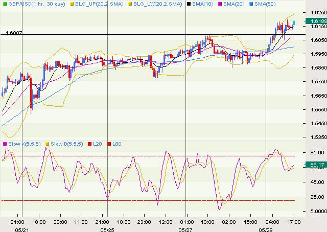Click the 05/29 date label
Viewport: 327px width, 232px height.
click(266, 230)
